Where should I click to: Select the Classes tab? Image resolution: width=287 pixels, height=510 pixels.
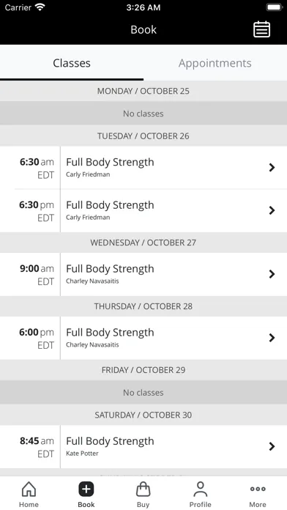tap(72, 63)
